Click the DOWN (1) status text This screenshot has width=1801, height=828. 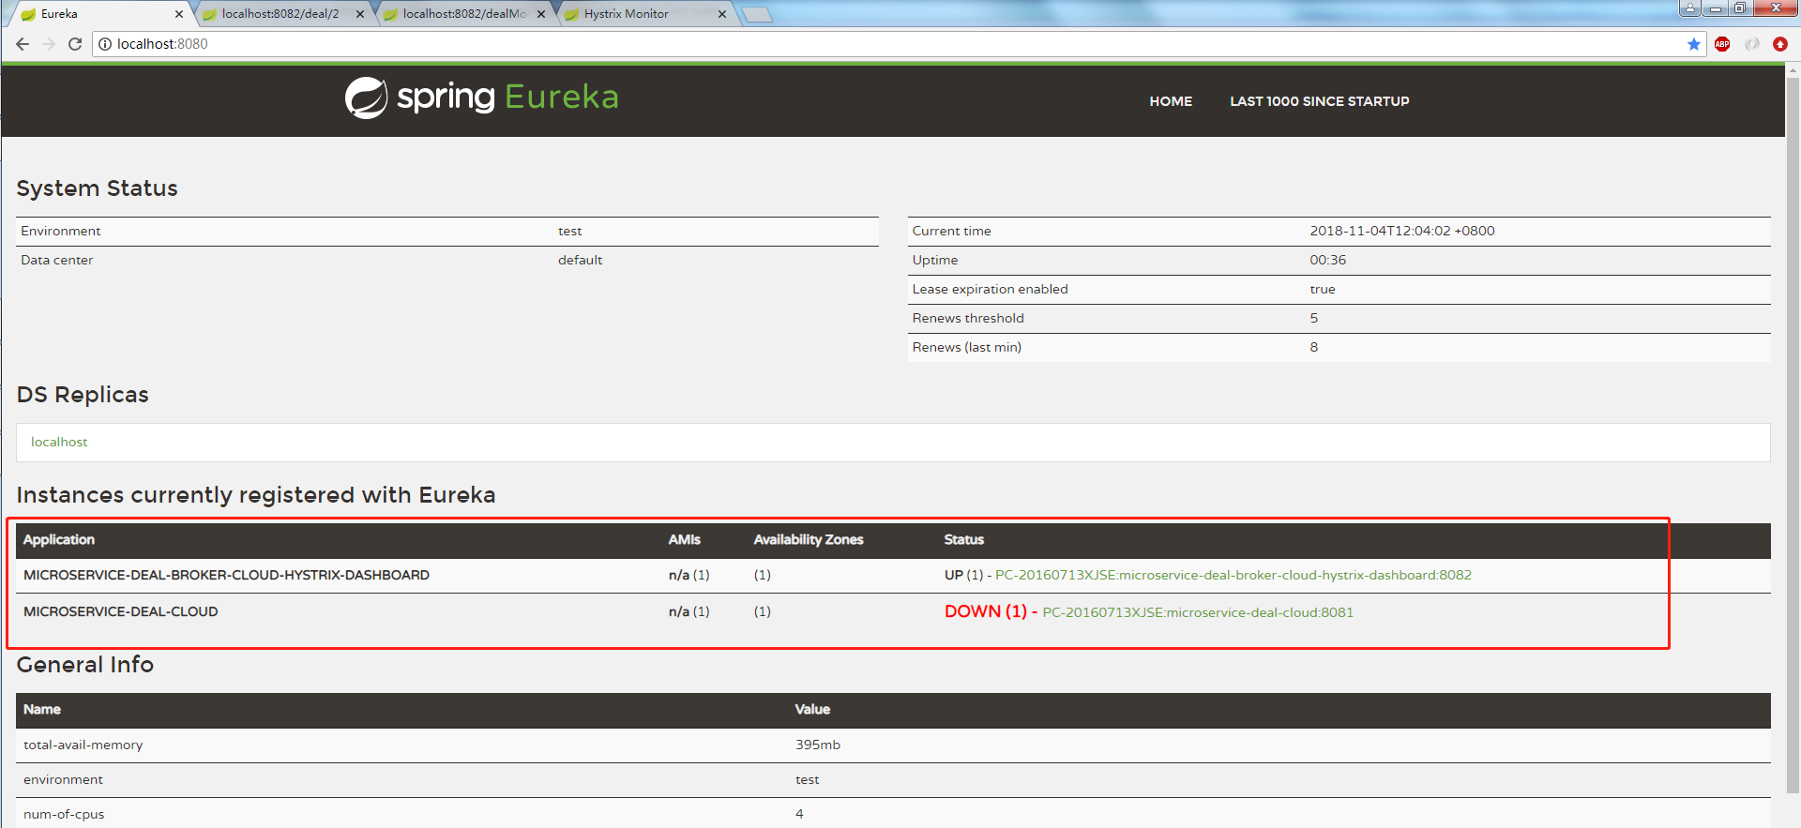985,611
